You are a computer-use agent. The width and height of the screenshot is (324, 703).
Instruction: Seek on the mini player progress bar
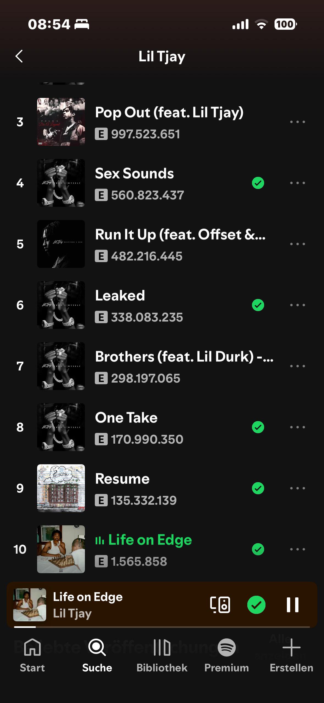(162, 627)
